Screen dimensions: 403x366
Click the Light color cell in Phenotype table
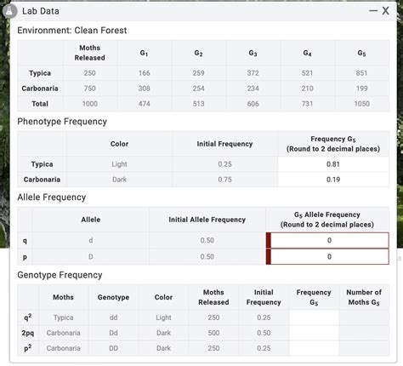click(x=119, y=164)
